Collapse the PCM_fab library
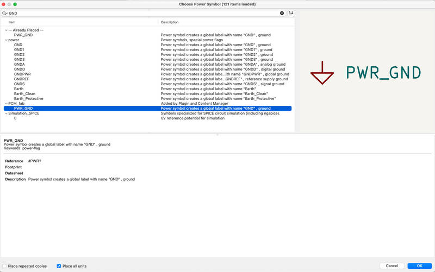The width and height of the screenshot is (435, 272). (6, 104)
